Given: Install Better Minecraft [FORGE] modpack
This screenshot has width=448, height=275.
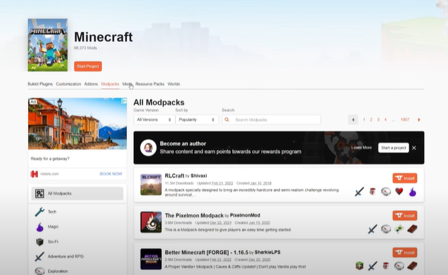Looking at the screenshot, I should [x=405, y=252].
